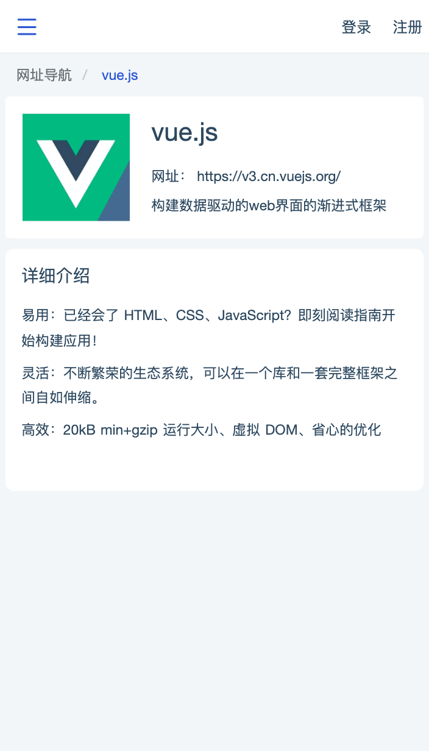Viewport: 429px width, 751px height.
Task: Click the 详细介绍 section heading
Action: click(x=56, y=276)
